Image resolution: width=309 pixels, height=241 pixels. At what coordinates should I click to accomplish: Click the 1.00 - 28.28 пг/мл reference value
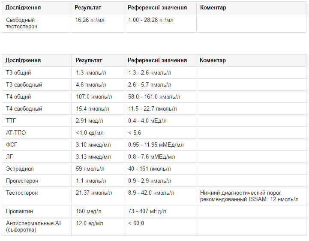151,20
